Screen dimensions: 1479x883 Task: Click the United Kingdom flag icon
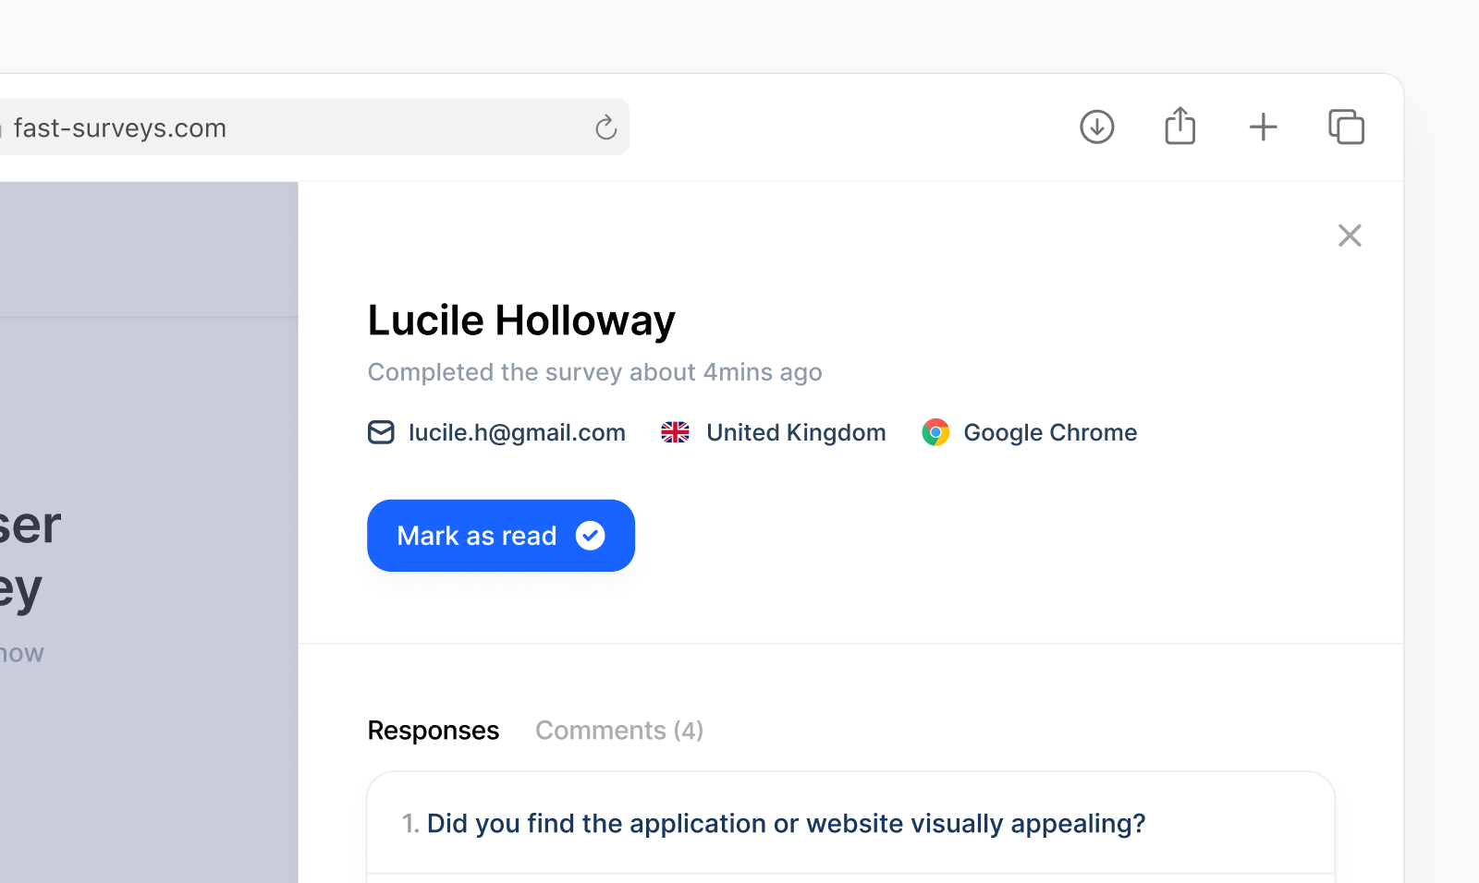click(x=676, y=432)
